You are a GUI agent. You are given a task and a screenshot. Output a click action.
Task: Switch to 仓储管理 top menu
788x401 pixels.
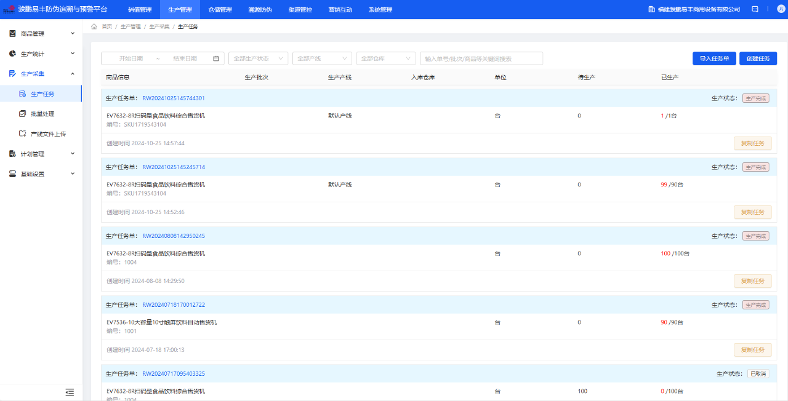[220, 10]
